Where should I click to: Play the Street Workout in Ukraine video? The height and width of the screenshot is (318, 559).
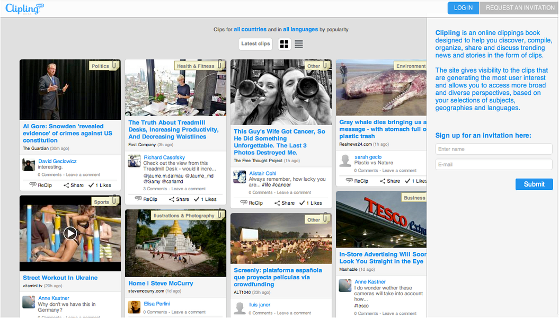click(x=70, y=233)
